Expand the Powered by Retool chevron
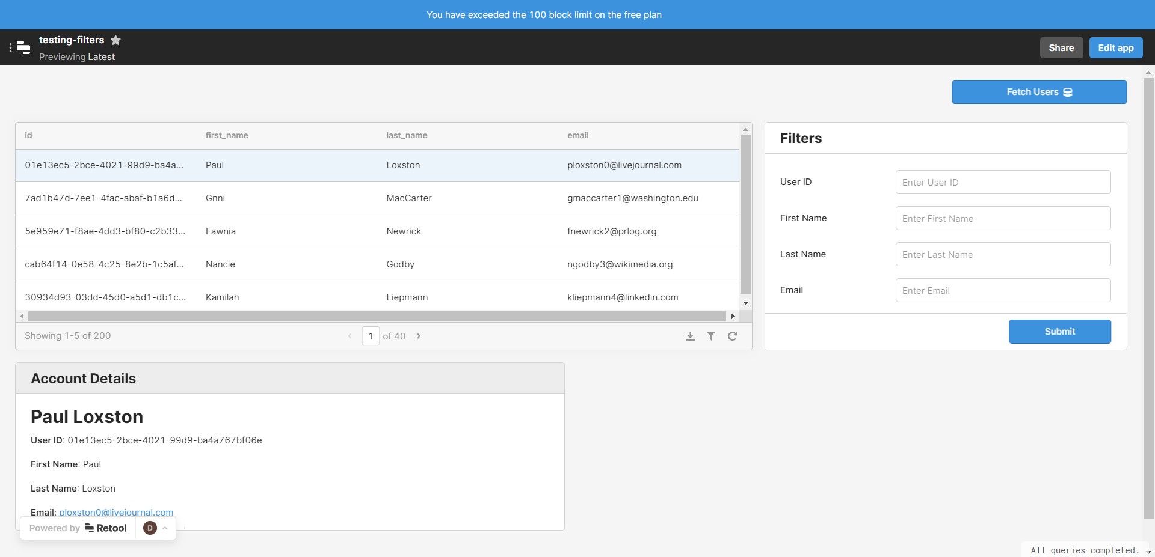Image resolution: width=1155 pixels, height=557 pixels. pos(165,528)
